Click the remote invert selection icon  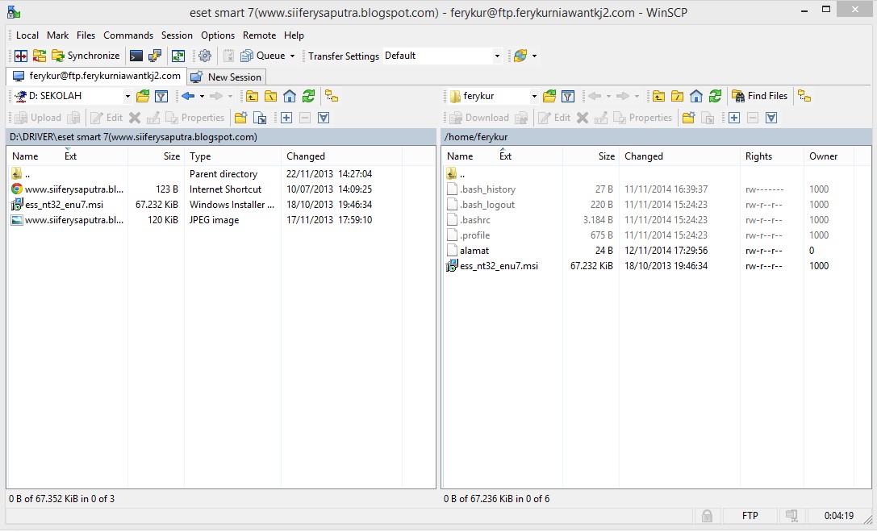coord(771,118)
